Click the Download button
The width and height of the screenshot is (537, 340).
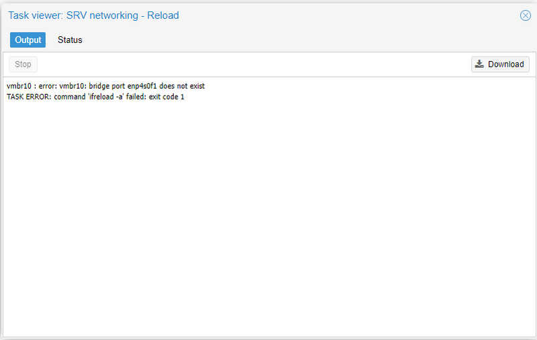[500, 65]
